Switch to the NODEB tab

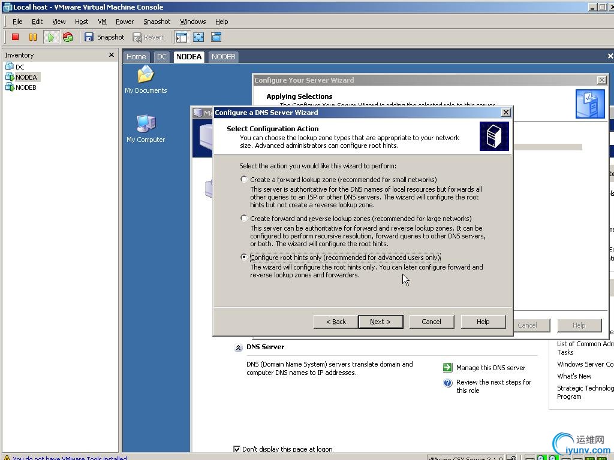[x=223, y=57]
